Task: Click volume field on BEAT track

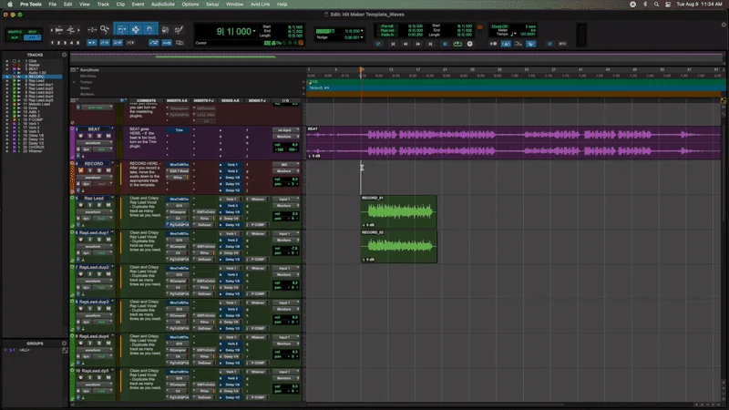Action: [289, 143]
